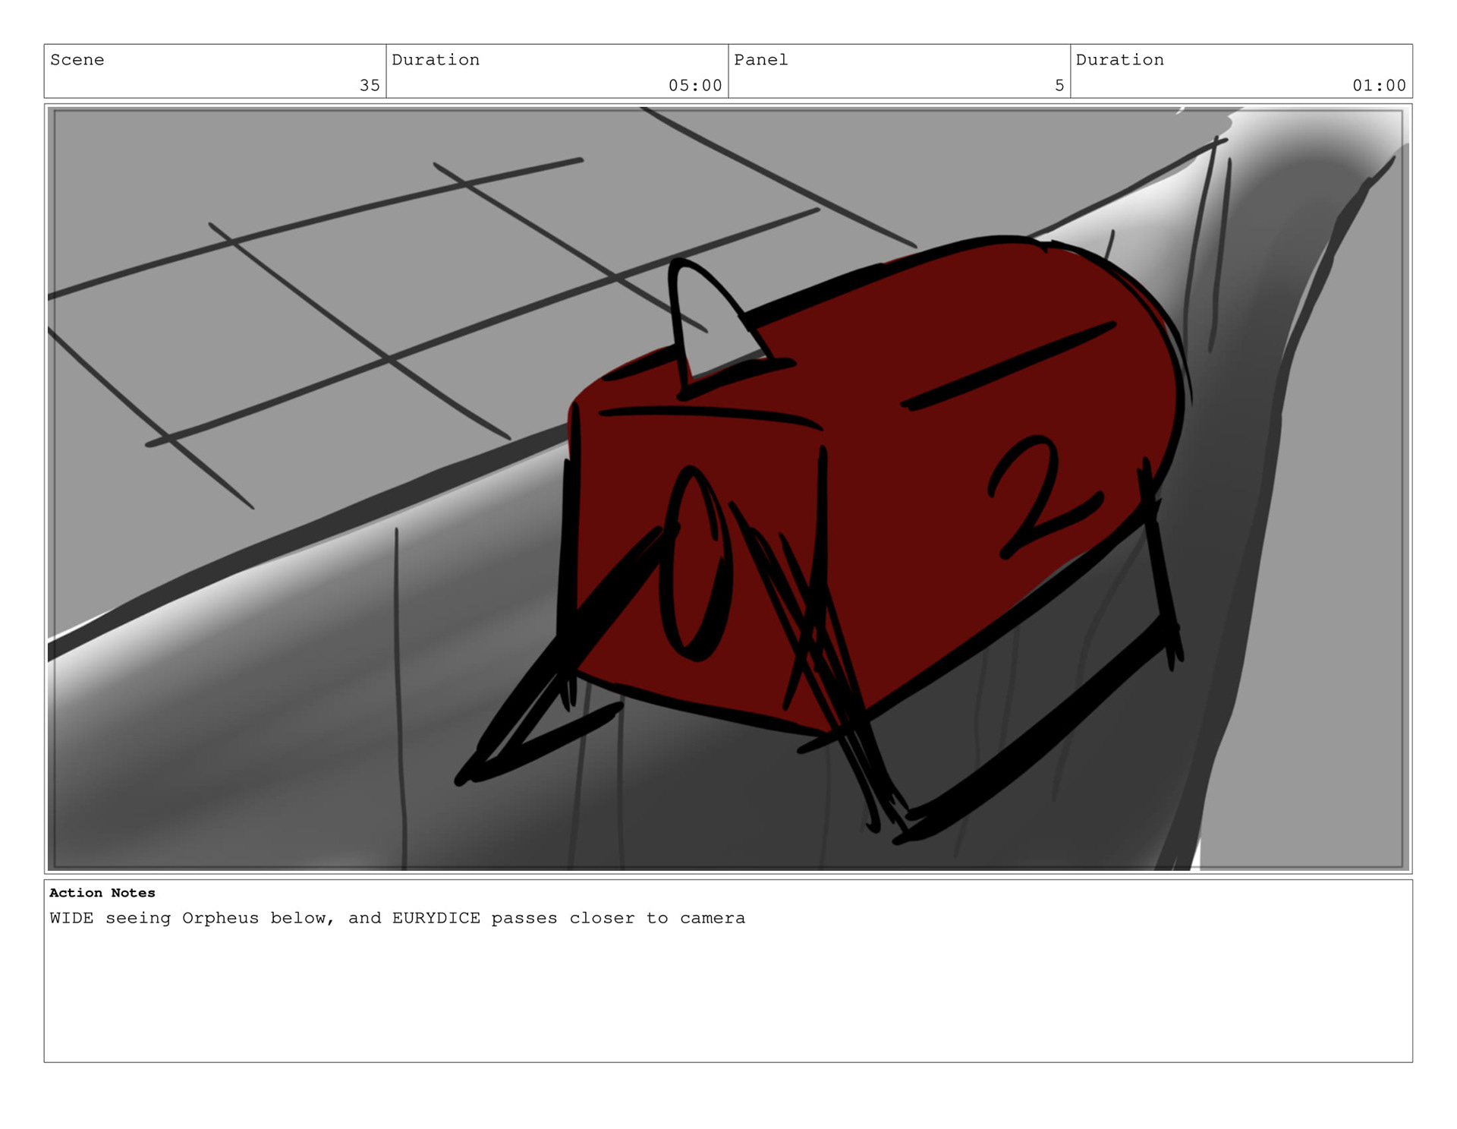This screenshot has width=1457, height=1129.
Task: Click the scene Duration label
Action: (435, 60)
